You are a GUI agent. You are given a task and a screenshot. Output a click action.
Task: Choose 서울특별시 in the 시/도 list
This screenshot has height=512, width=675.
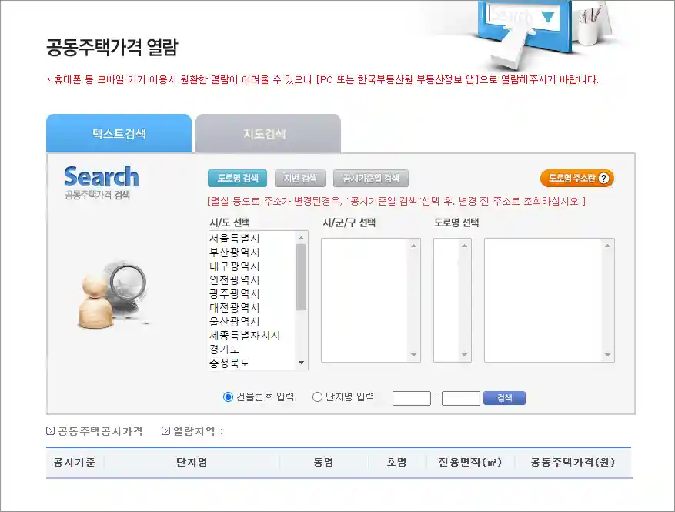[x=234, y=238]
